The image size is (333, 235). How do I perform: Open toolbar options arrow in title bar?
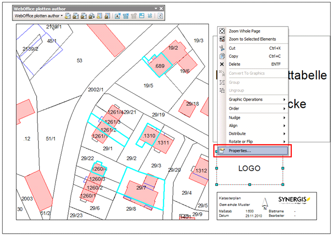coord(156,8)
